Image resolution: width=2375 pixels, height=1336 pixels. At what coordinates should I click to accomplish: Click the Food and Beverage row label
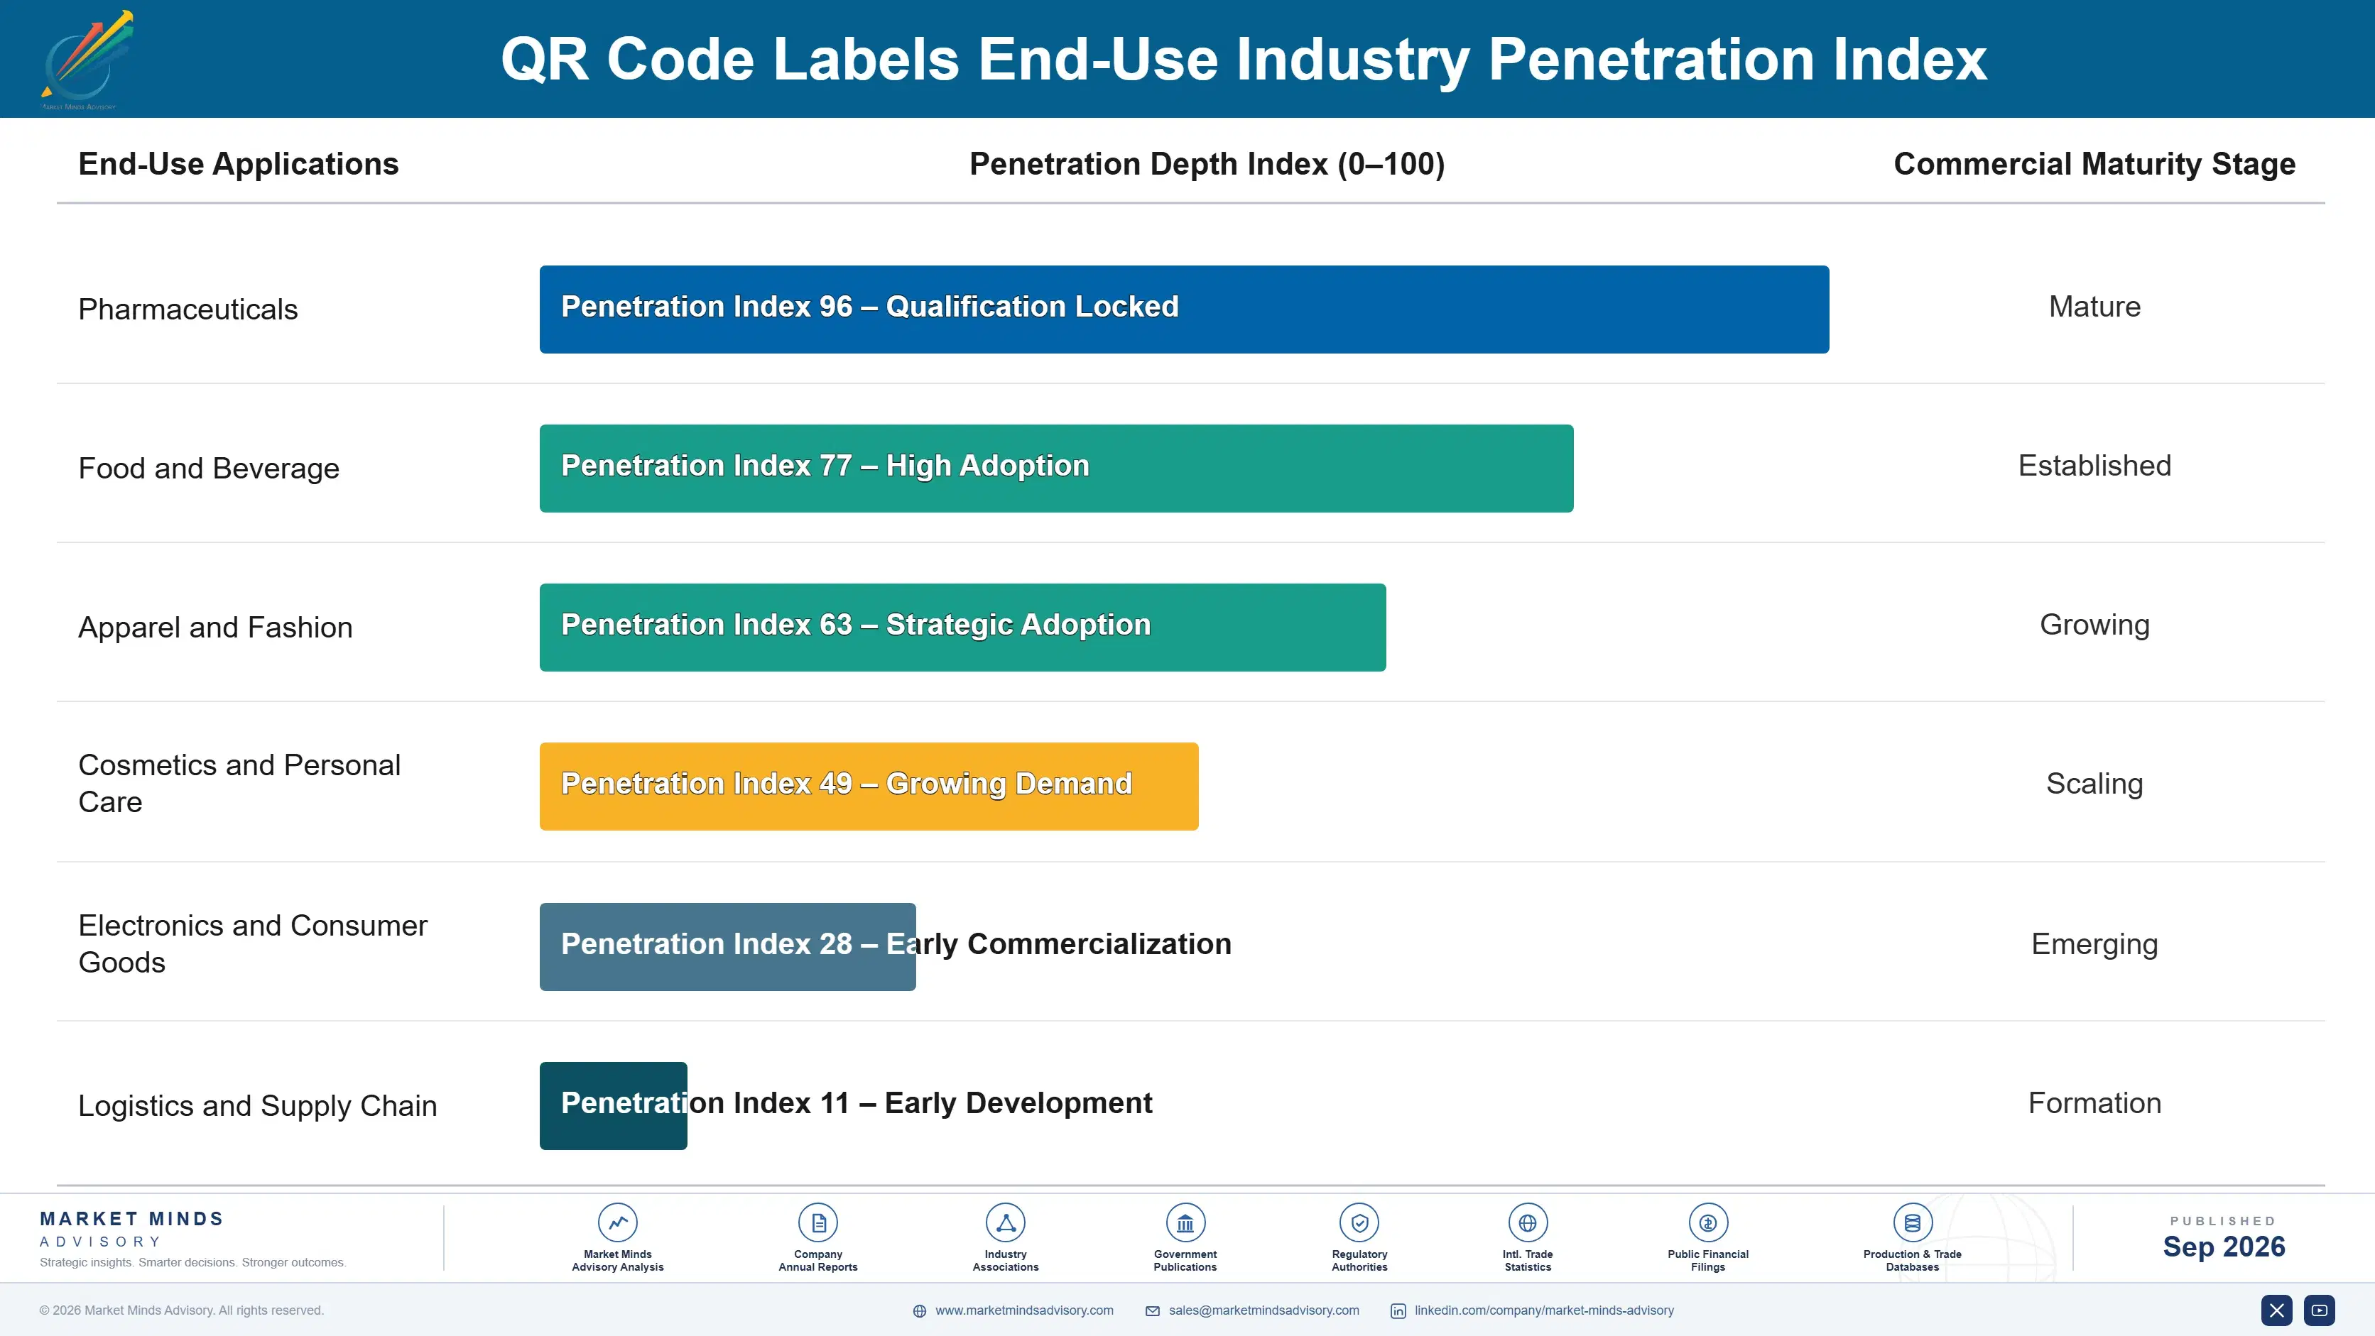[x=210, y=468]
